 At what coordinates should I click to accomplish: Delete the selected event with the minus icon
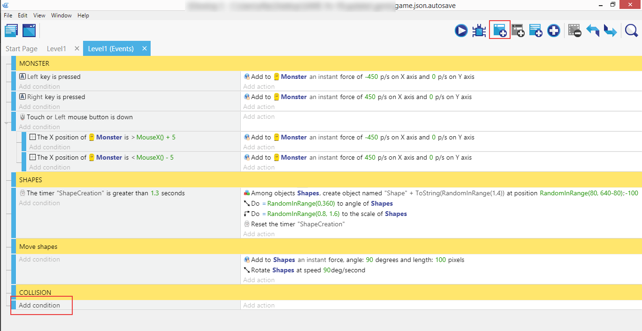pos(574,31)
